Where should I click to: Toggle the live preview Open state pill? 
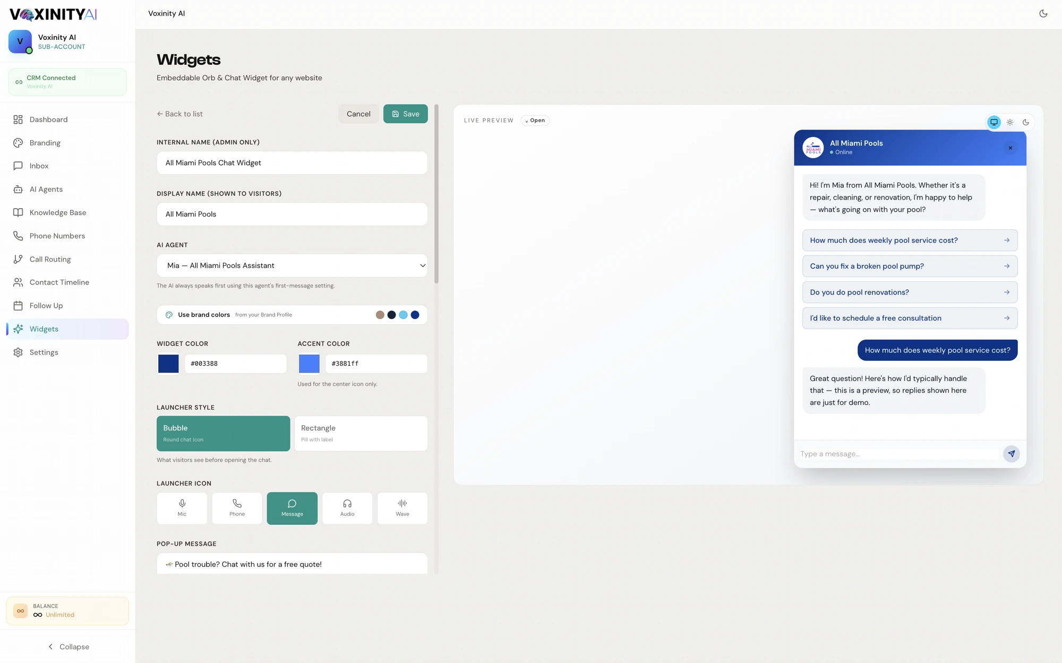[535, 120]
